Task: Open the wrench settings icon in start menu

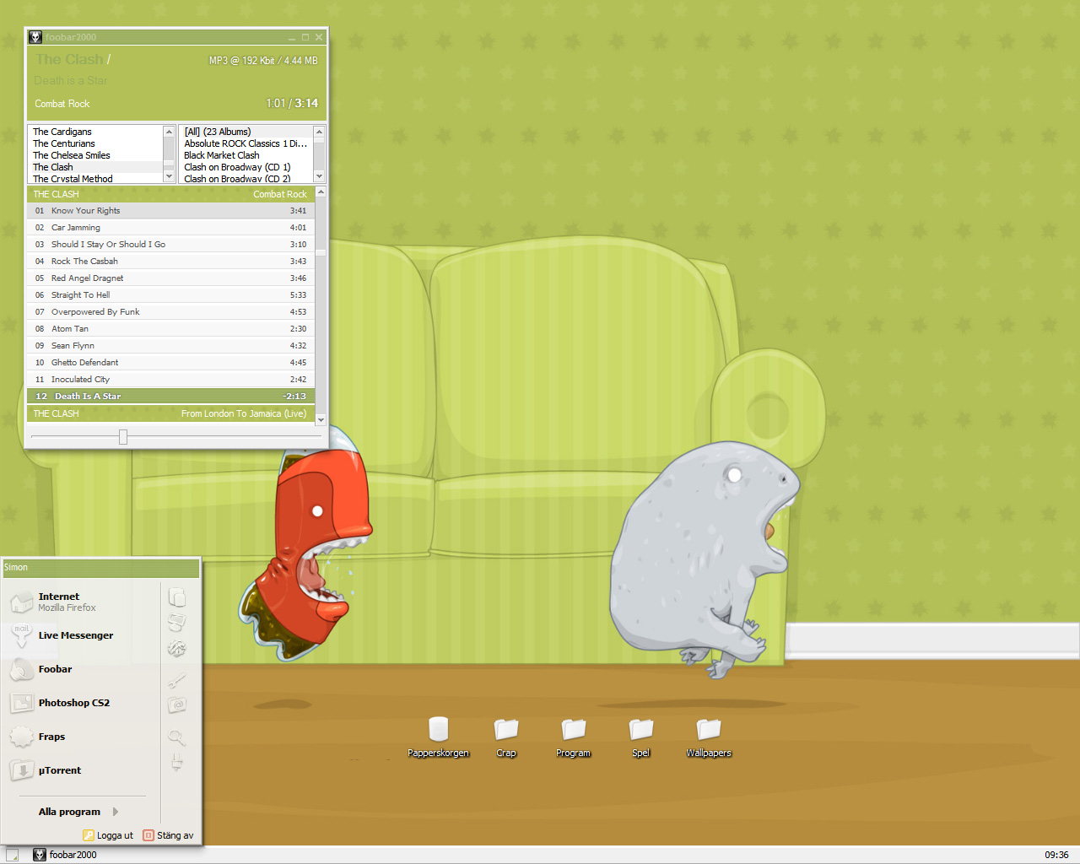Action: coord(176,680)
